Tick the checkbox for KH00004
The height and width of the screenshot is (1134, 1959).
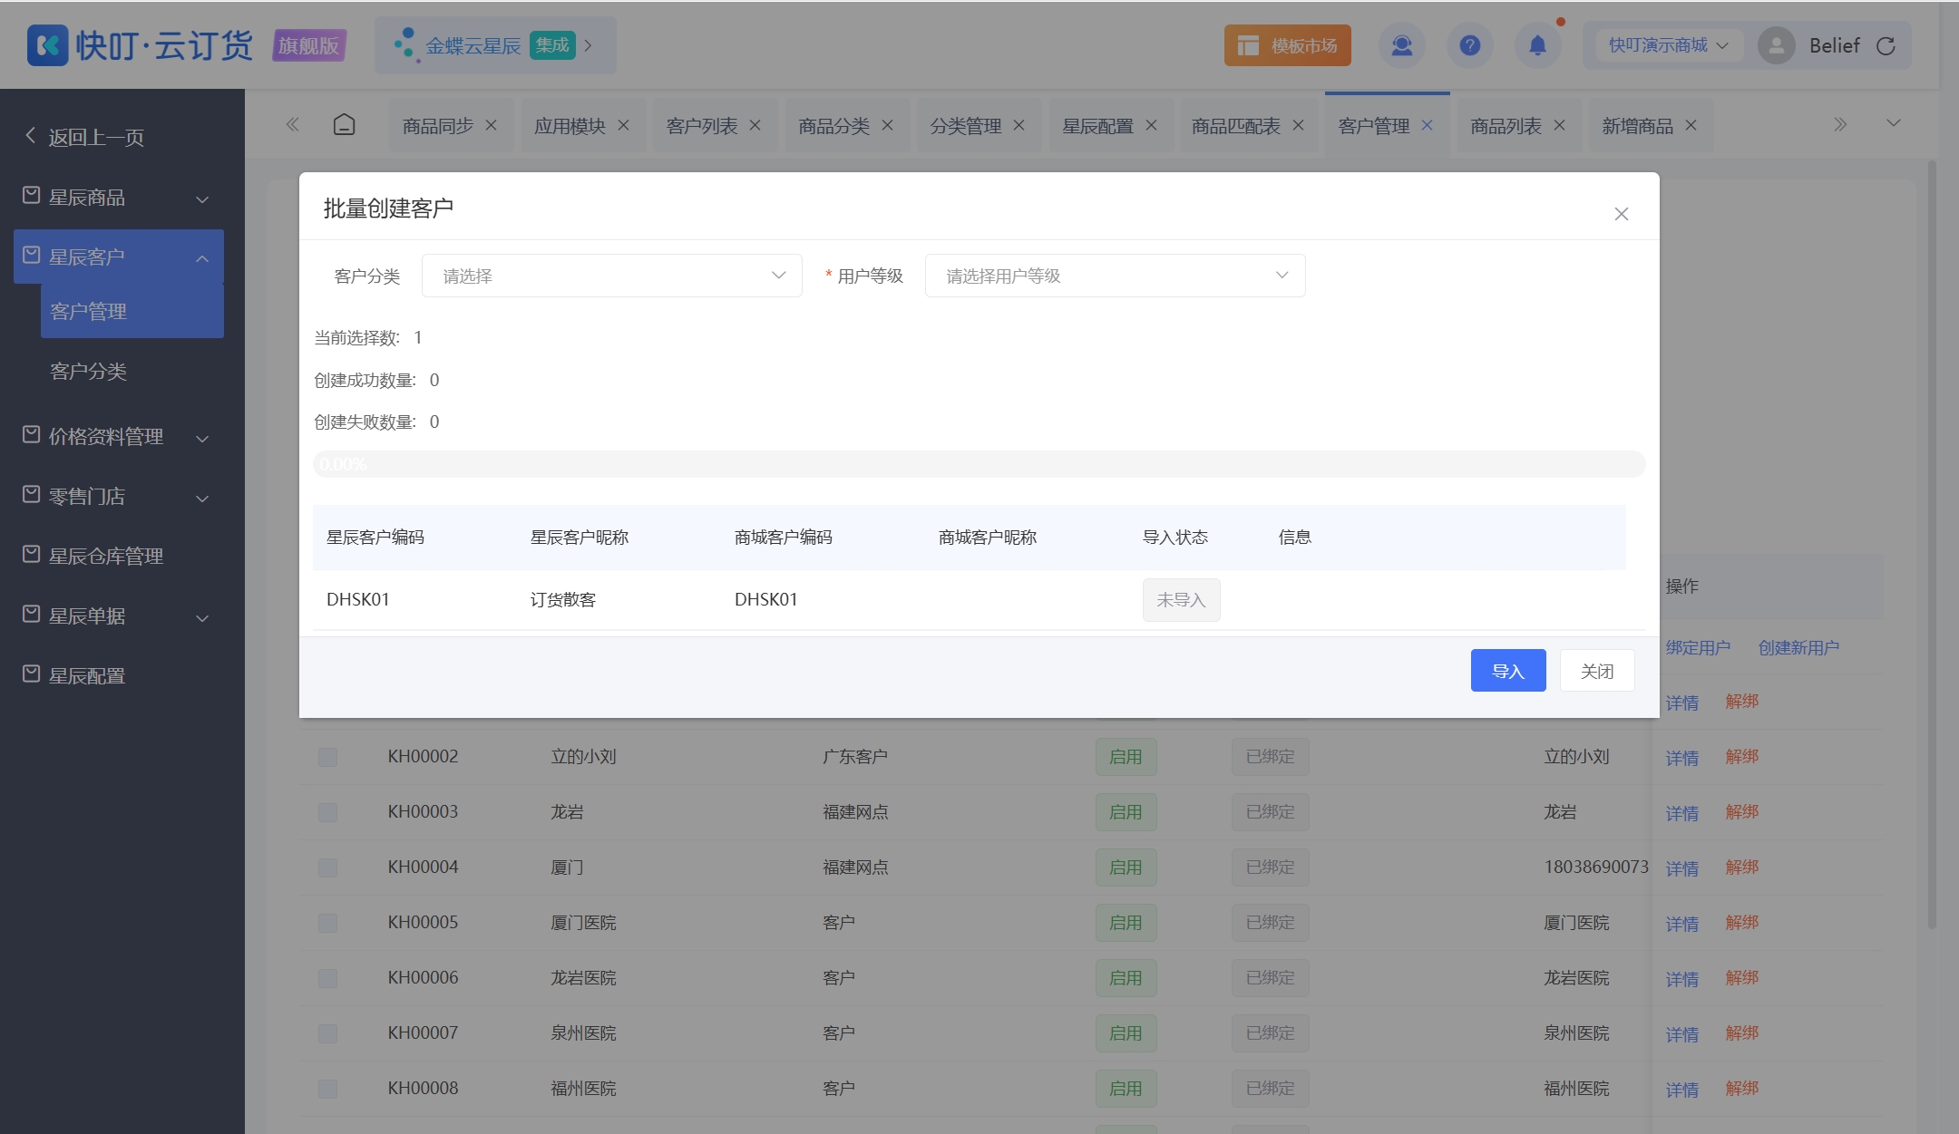327,867
